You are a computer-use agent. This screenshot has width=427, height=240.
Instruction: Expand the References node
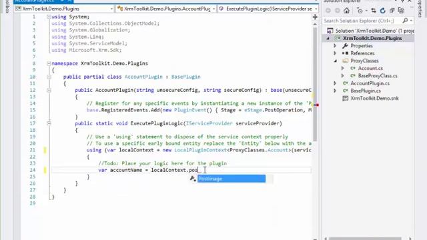point(335,53)
